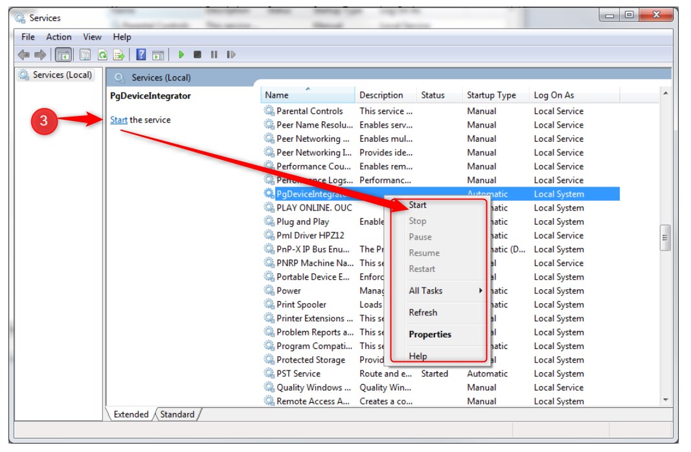This screenshot has height=452, width=691.
Task: Open the Action menu in the menu bar
Action: 59,37
